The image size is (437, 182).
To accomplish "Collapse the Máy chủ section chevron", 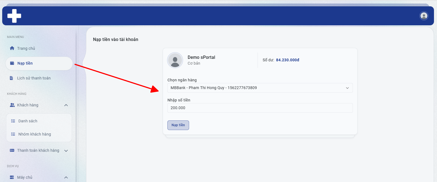I will tap(66, 178).
